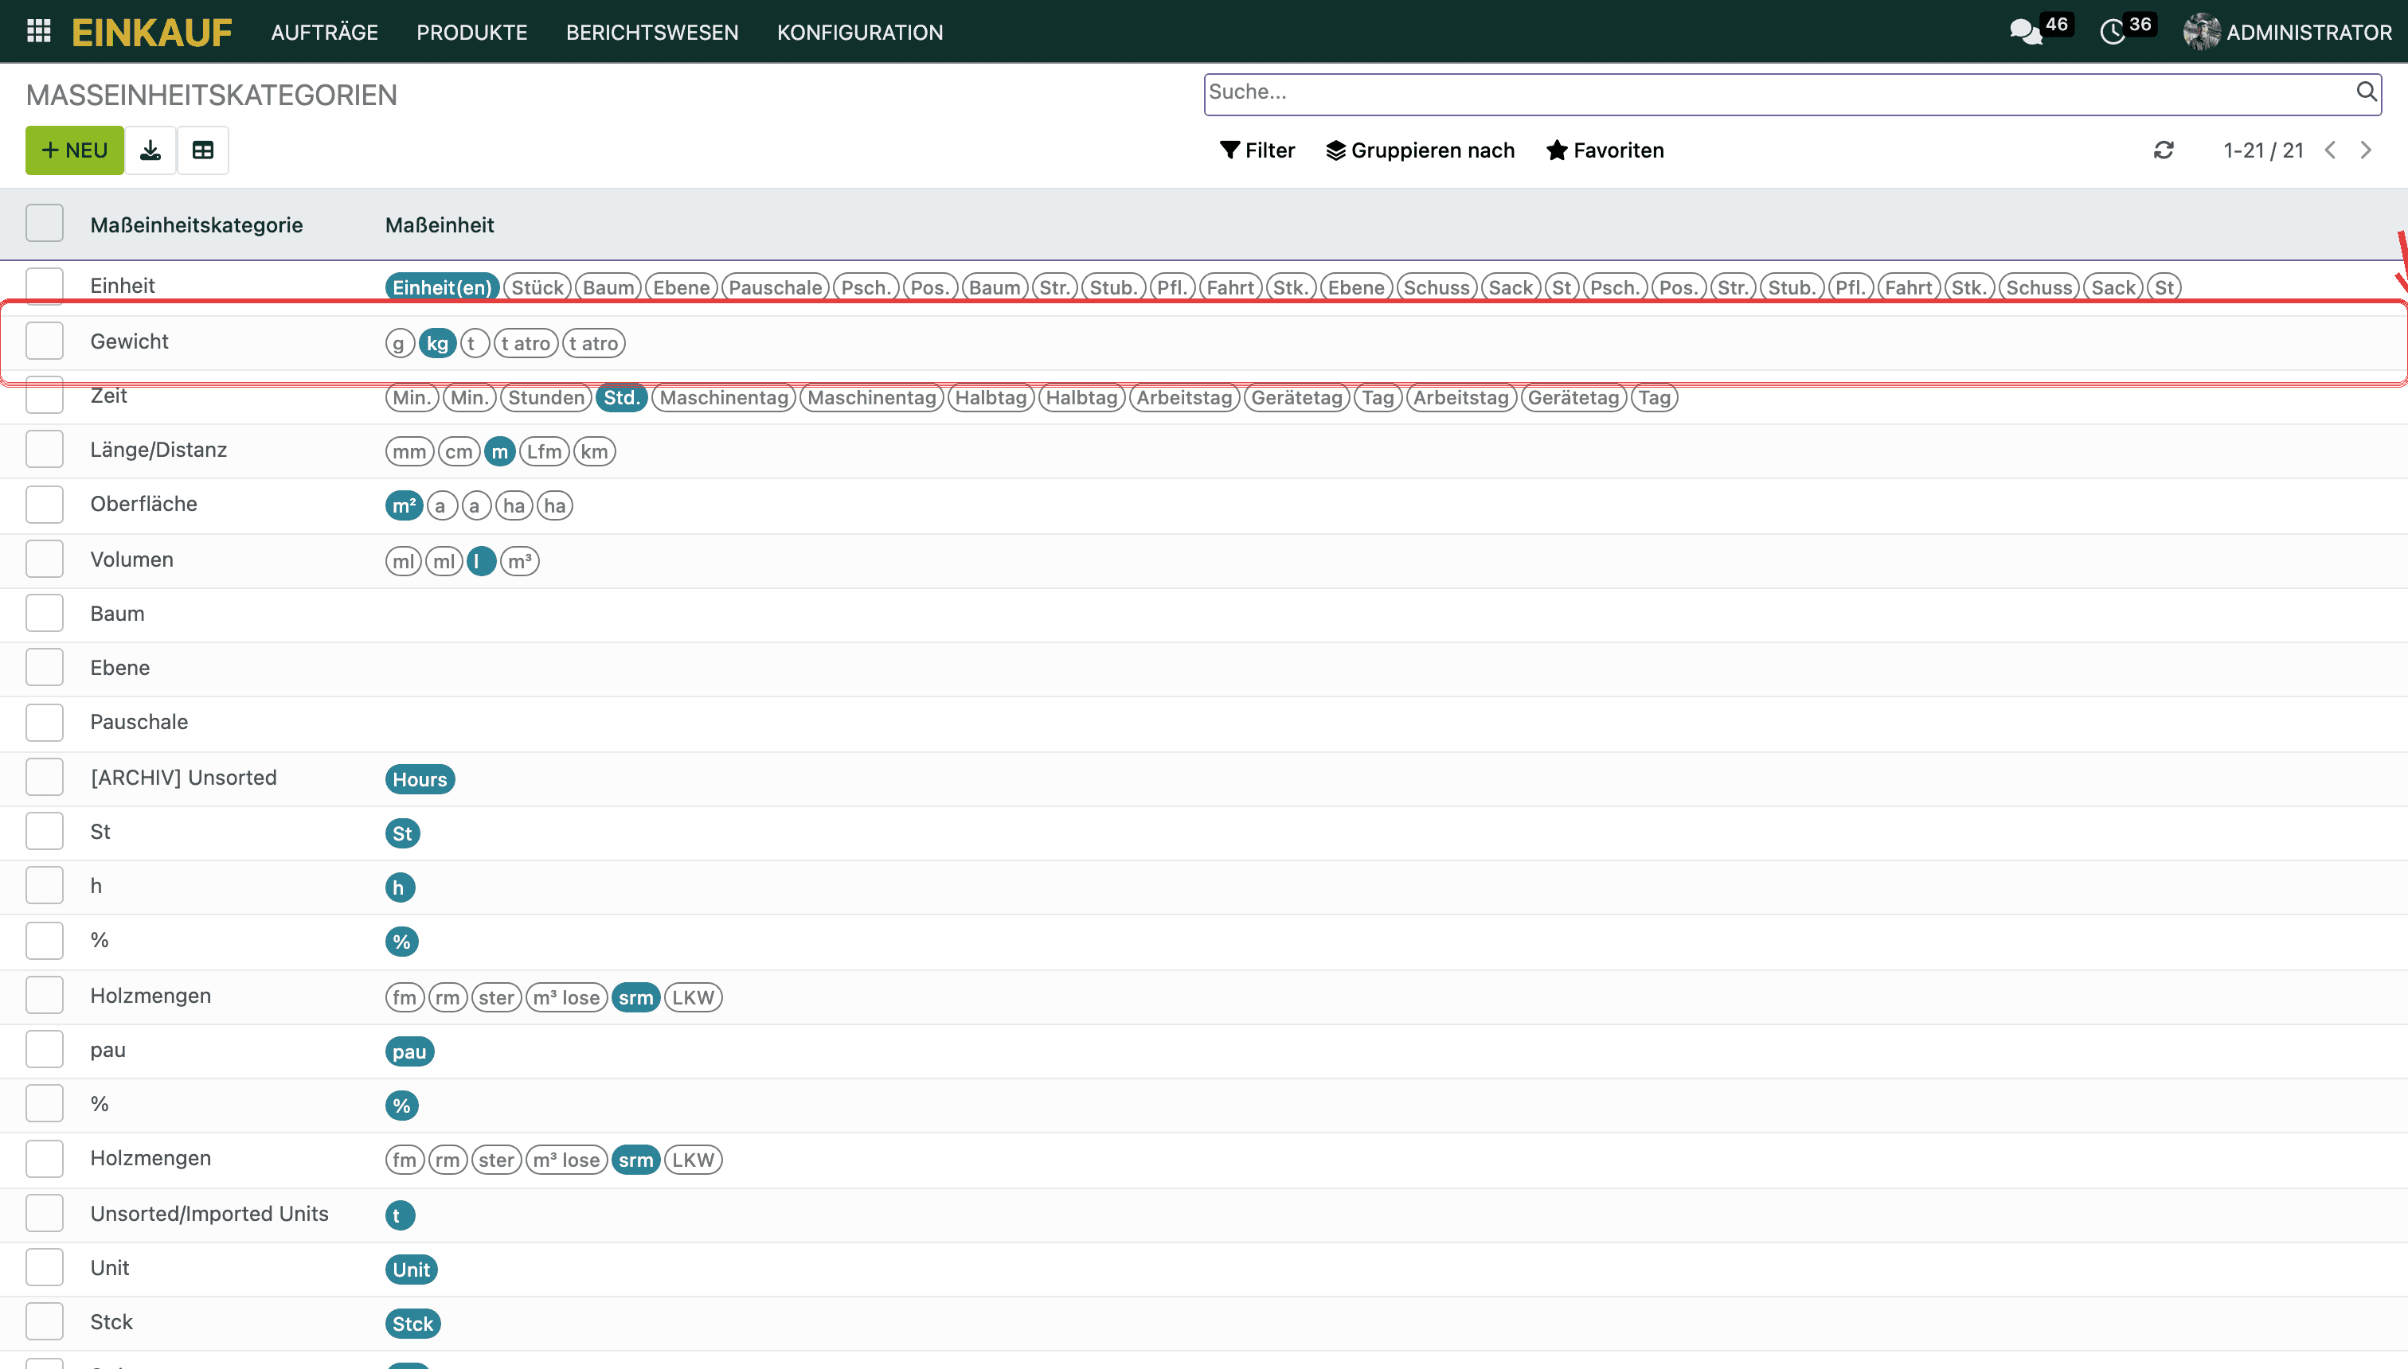Check the Oberfläche row checkbox

tap(45, 504)
